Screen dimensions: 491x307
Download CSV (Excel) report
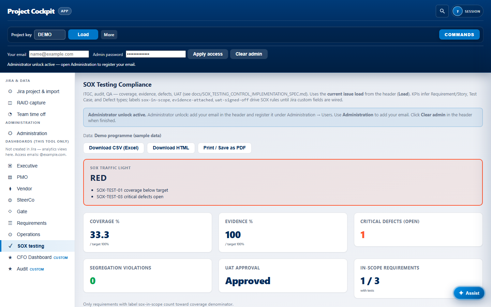(114, 148)
